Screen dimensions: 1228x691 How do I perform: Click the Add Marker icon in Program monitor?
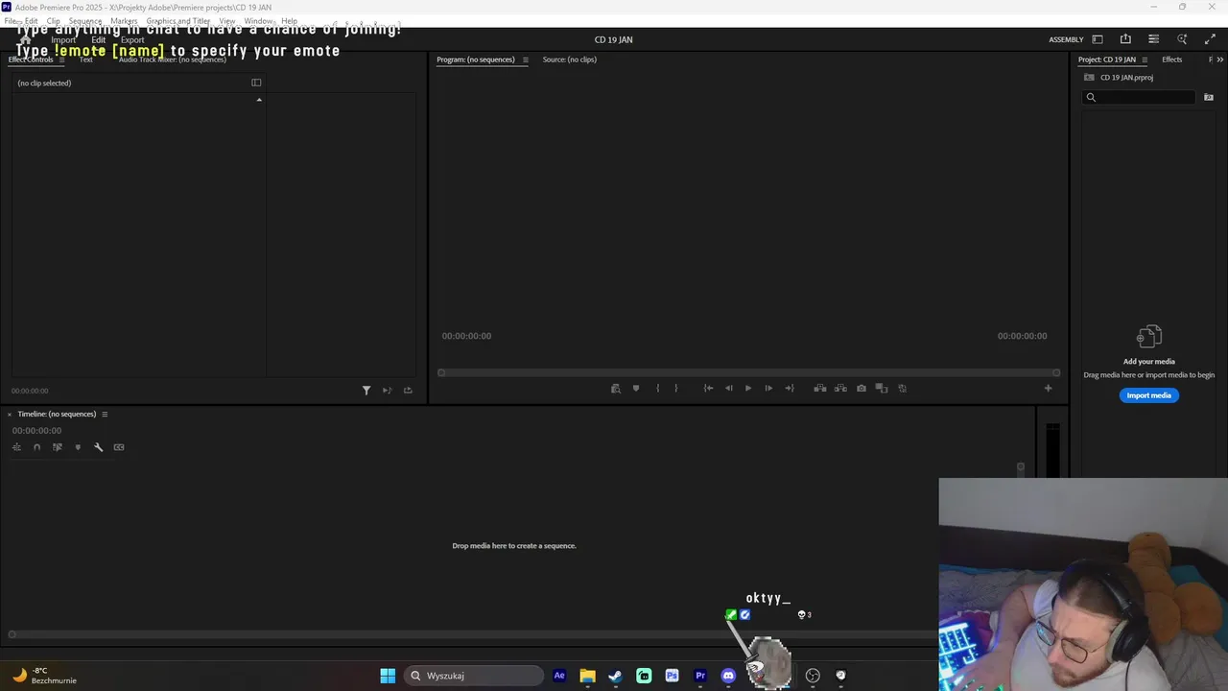[636, 389]
